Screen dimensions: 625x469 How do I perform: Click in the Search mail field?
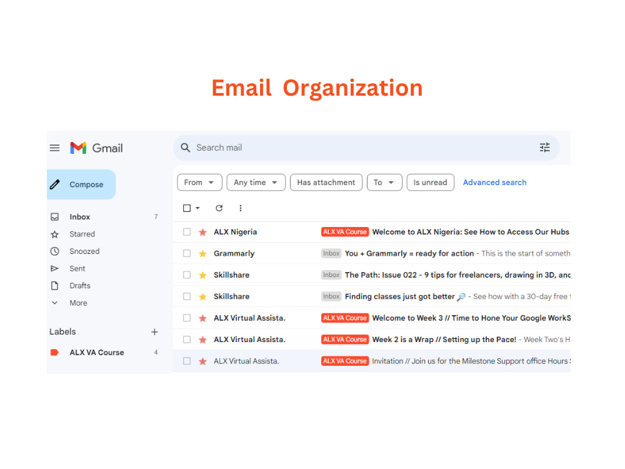[366, 148]
